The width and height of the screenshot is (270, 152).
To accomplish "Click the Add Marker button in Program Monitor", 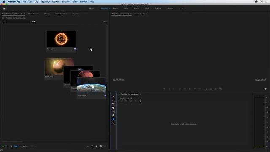I will pos(164,89).
